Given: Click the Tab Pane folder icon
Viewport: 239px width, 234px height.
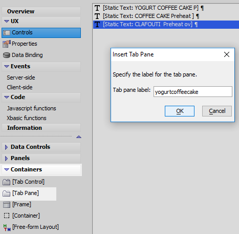Looking at the screenshot, I should coord(7,193).
